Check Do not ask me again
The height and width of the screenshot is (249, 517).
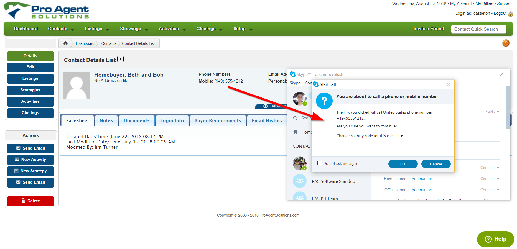point(320,163)
